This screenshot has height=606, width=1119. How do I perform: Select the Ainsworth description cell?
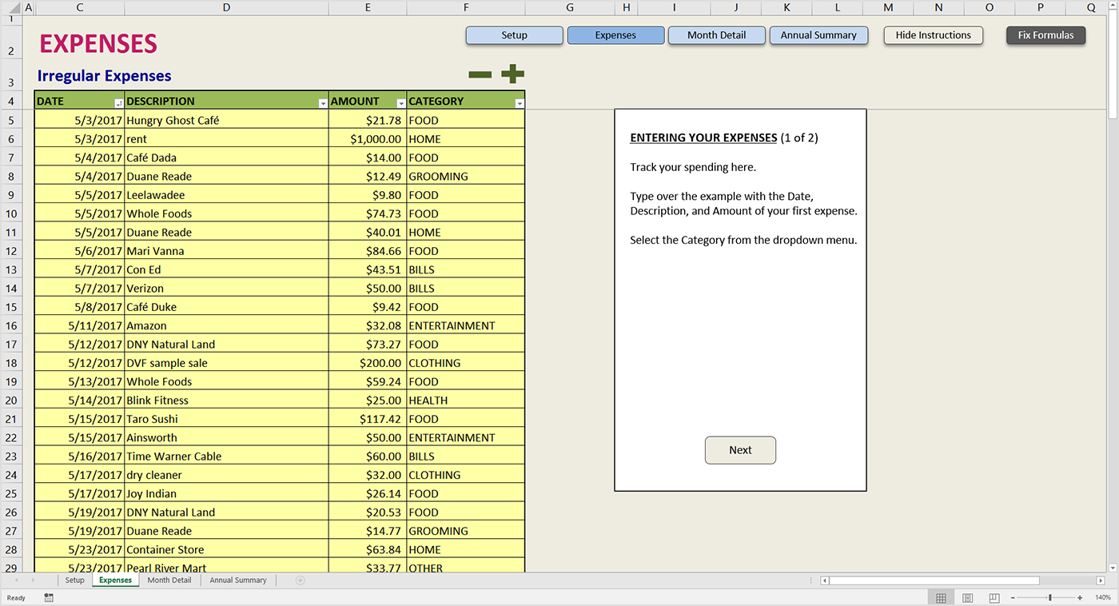[x=226, y=437]
